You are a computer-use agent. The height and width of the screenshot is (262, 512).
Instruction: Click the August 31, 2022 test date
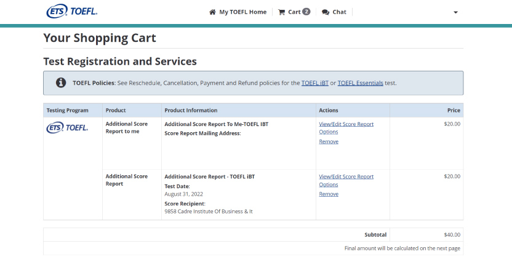pyautogui.click(x=183, y=194)
